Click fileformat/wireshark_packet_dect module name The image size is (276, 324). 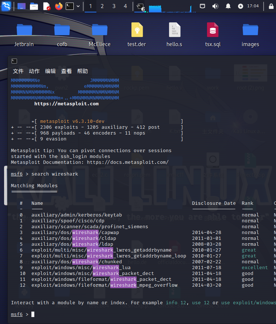101,279
